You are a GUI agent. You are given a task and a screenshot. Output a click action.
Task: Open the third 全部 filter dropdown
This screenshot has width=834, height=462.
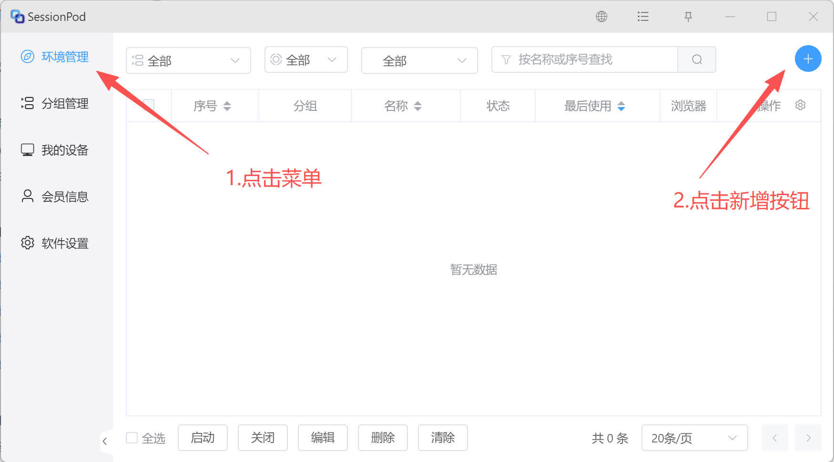tap(419, 60)
